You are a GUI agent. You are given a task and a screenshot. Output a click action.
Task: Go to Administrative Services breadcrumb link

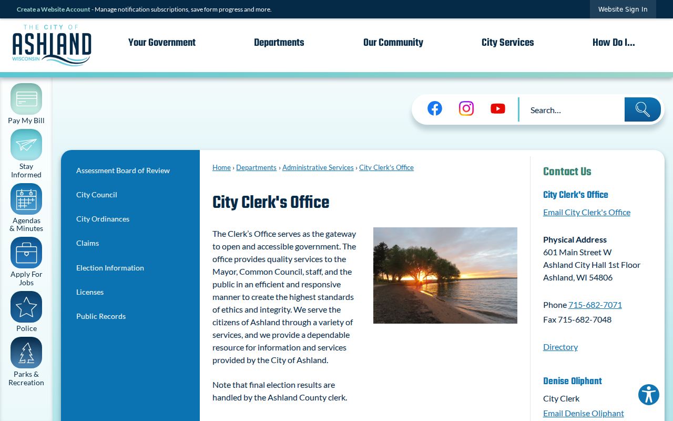pyautogui.click(x=318, y=167)
